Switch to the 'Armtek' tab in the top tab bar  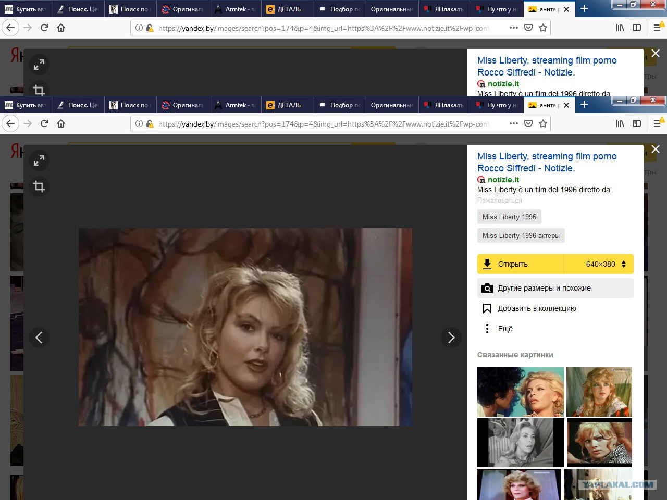coord(236,9)
